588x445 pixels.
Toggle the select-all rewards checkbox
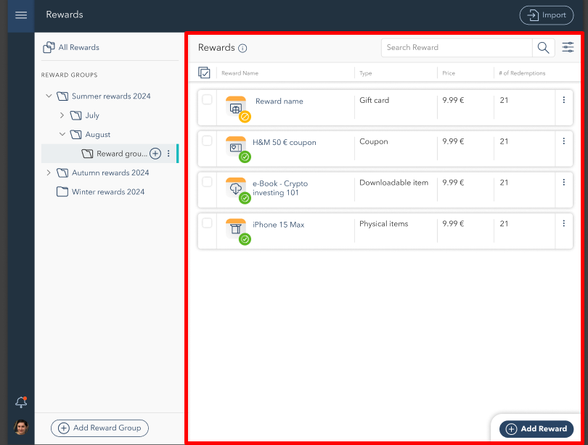point(204,72)
